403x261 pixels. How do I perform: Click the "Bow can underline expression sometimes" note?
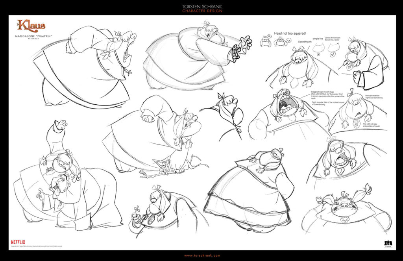tap(374, 97)
